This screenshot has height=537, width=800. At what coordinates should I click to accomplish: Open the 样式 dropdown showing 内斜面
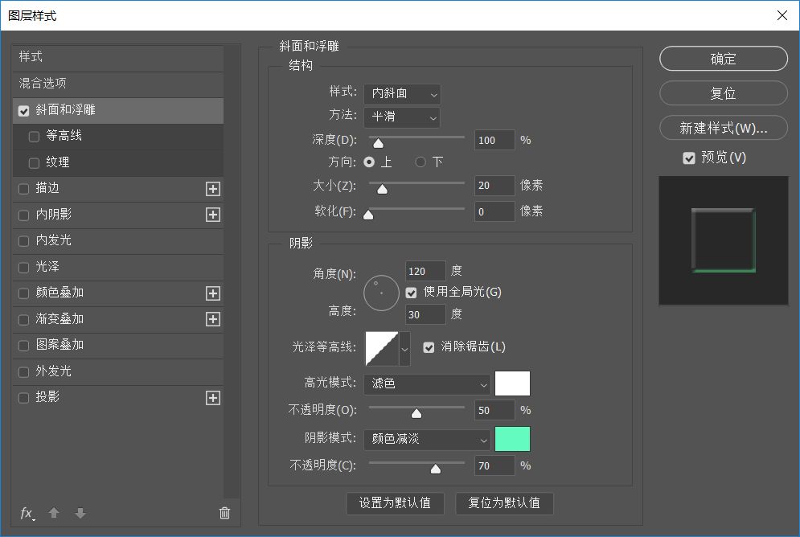coord(402,94)
